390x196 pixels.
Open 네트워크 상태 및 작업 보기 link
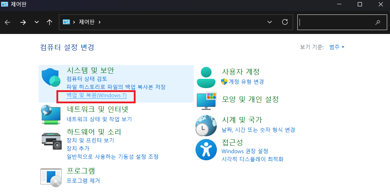[x=99, y=119]
